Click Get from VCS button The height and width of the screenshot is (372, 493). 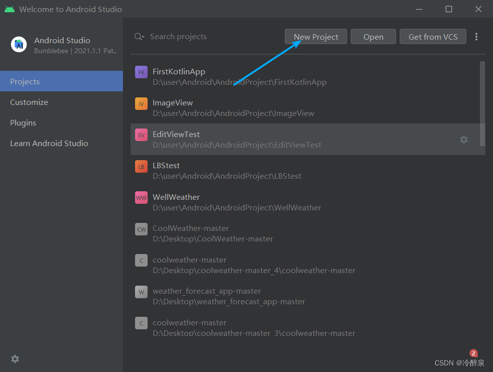pyautogui.click(x=433, y=37)
